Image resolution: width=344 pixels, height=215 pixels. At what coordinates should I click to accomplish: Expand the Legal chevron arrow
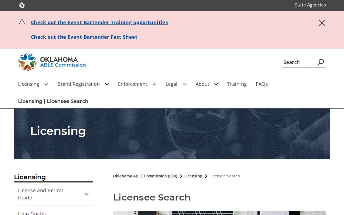[x=184, y=84]
